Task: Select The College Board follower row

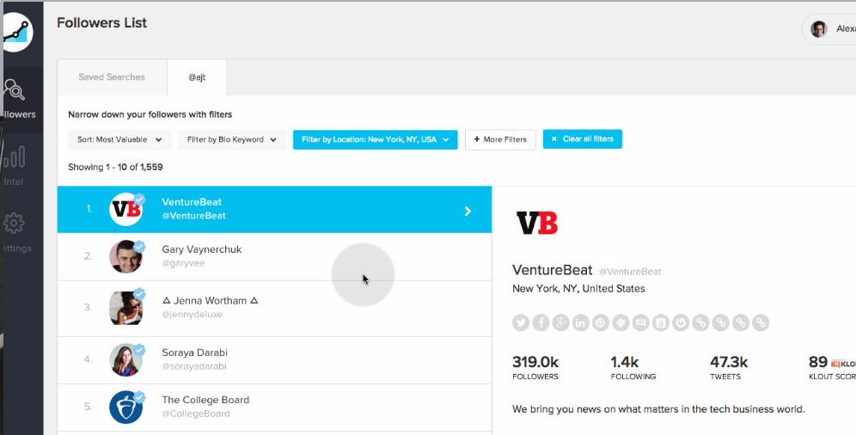Action: coord(275,407)
